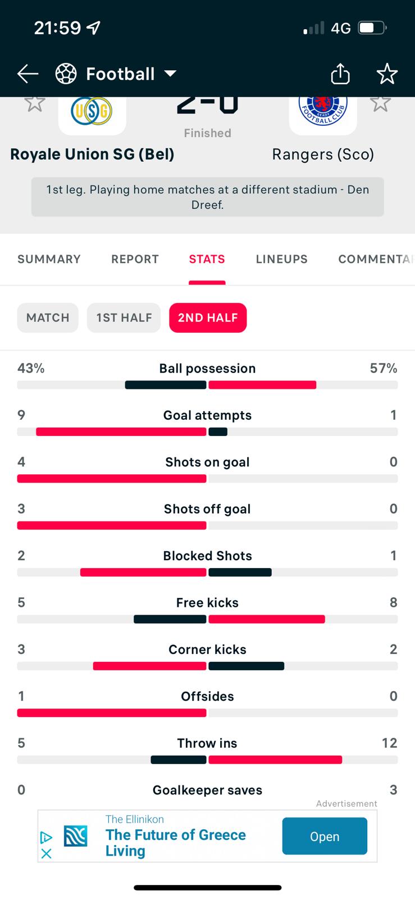Tap The Ellinikon ad logo
The image size is (415, 899).
coord(75,836)
